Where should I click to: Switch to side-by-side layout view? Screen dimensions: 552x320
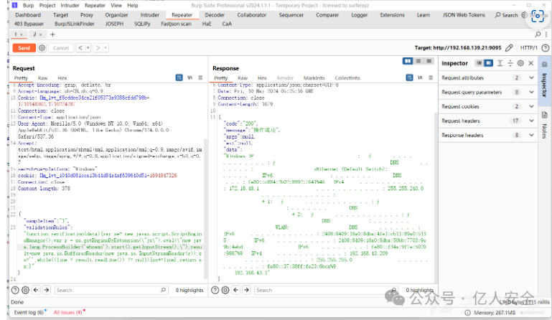pyautogui.click(x=408, y=61)
